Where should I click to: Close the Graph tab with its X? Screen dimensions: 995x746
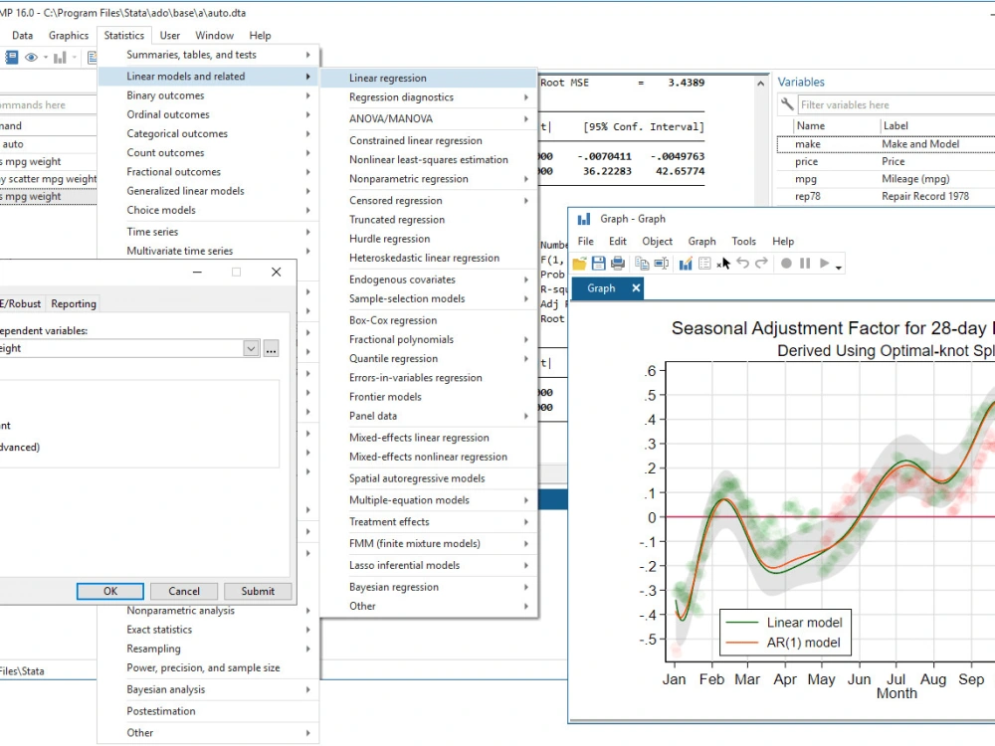pyautogui.click(x=636, y=288)
